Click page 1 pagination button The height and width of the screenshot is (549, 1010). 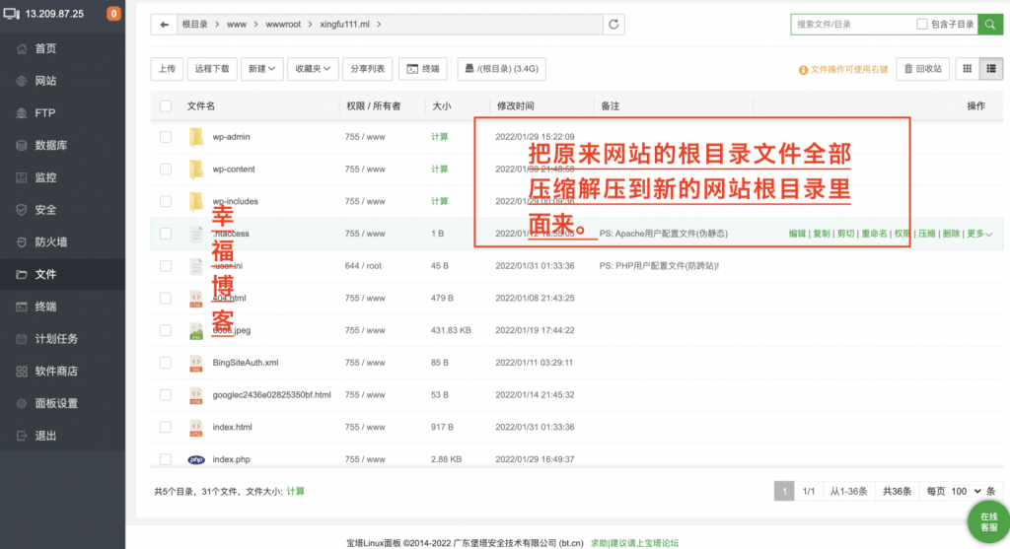pos(784,492)
